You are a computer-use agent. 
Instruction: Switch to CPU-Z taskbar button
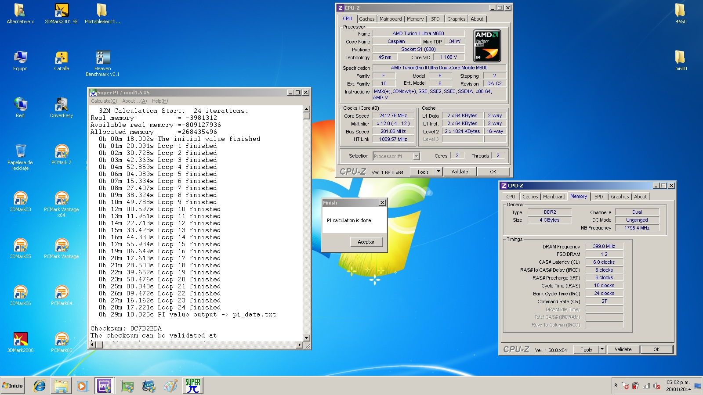point(105,386)
